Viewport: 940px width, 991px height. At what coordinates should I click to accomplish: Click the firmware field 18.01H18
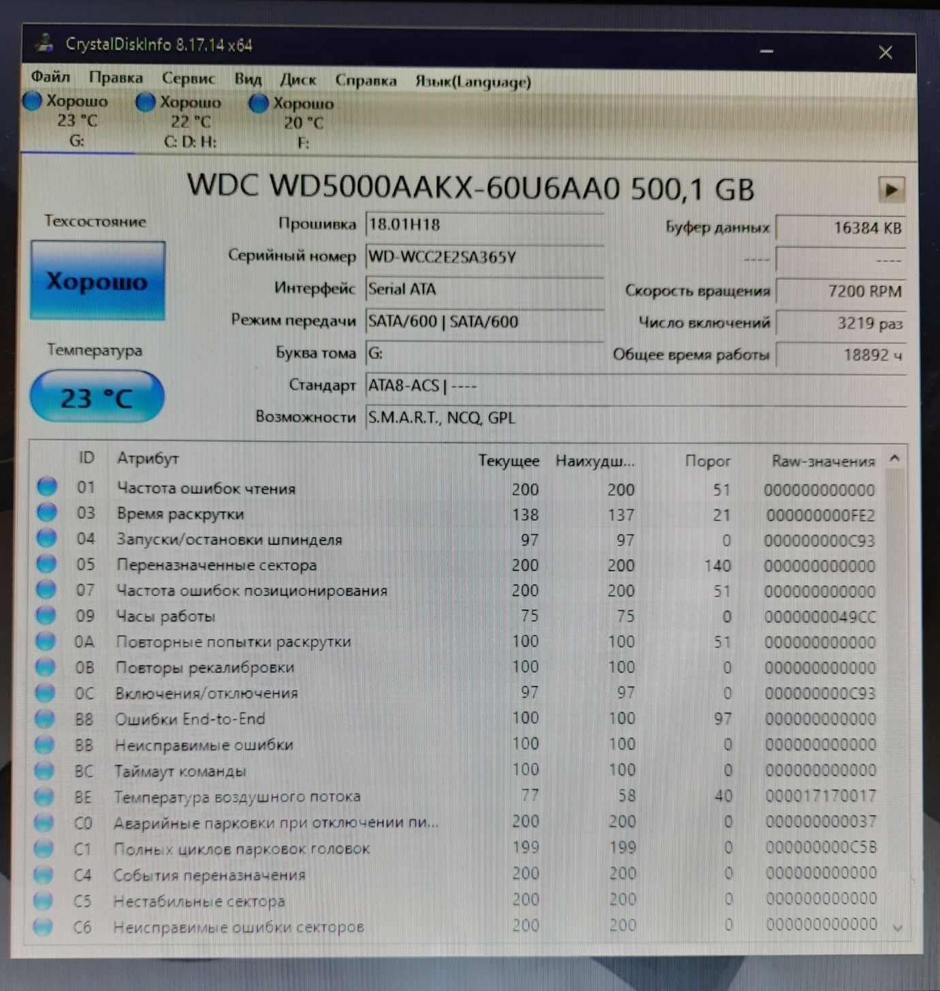coord(485,225)
